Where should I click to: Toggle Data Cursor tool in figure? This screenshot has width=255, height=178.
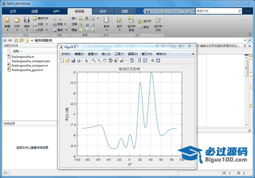116,61
